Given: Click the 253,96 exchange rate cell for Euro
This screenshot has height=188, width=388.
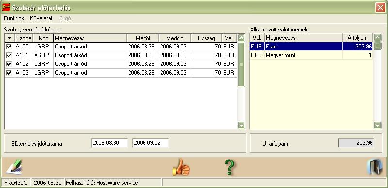Looking at the screenshot, I should tap(357, 47).
